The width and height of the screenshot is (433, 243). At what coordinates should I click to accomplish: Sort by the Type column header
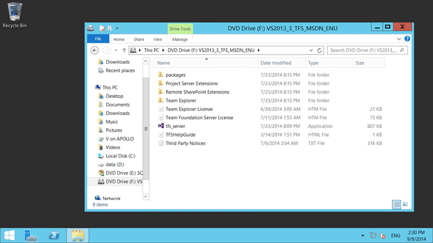click(x=329, y=63)
